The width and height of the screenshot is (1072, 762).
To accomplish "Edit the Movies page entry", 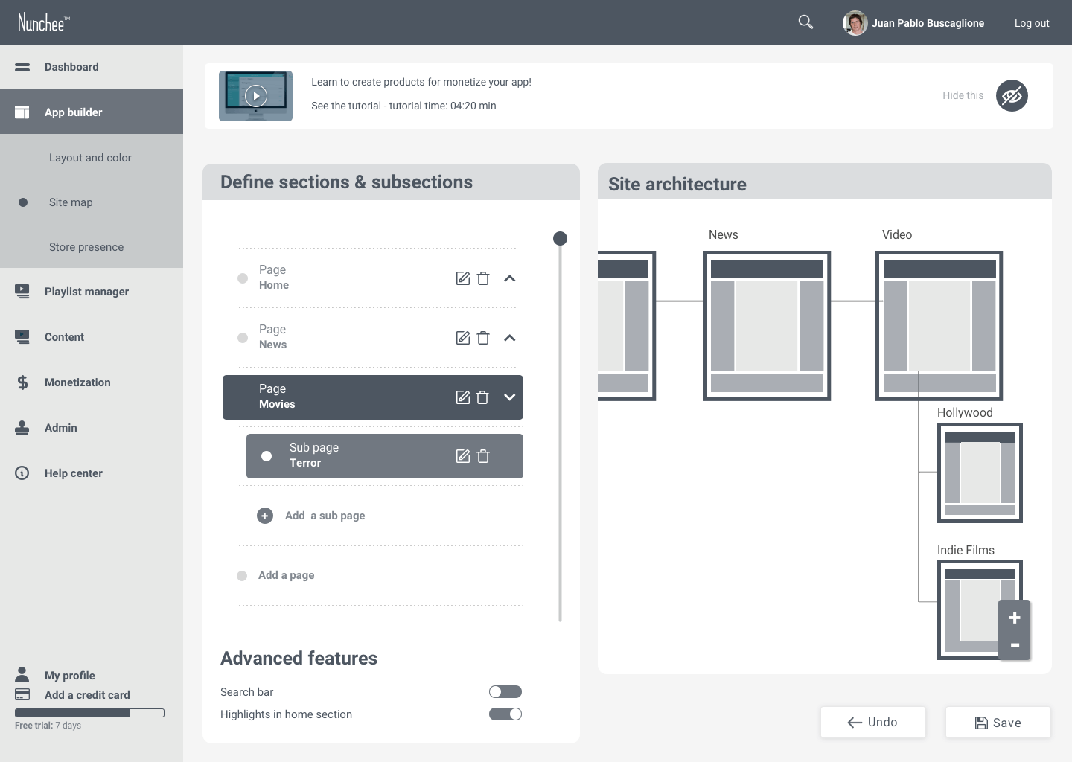I will pyautogui.click(x=463, y=397).
